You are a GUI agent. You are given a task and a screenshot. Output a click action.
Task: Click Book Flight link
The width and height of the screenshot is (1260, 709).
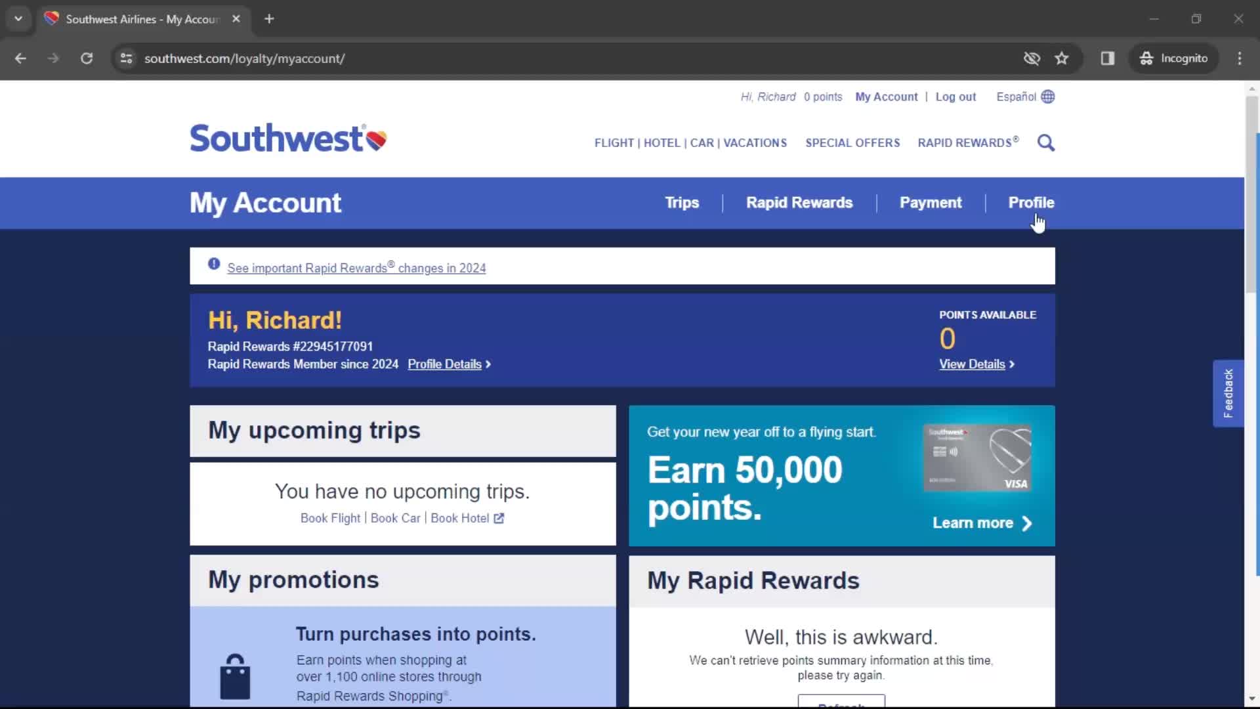tap(329, 518)
